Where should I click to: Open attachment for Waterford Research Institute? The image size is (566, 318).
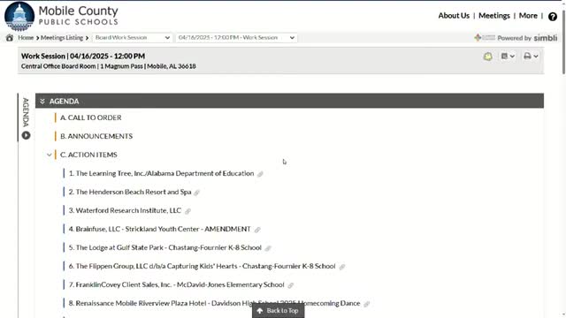[187, 211]
